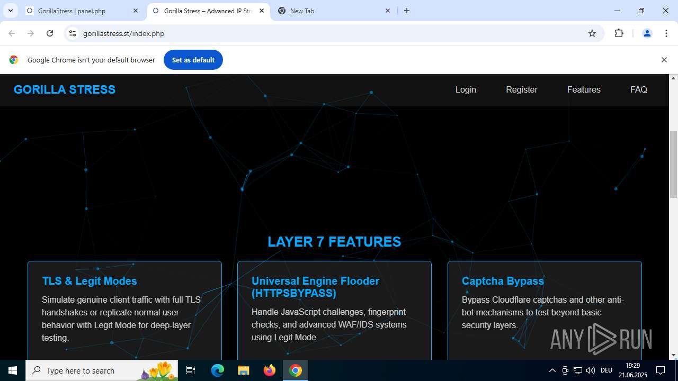Select Universal Engine Flooder (HTTPSBYPASS) title
The image size is (678, 381).
click(x=316, y=287)
